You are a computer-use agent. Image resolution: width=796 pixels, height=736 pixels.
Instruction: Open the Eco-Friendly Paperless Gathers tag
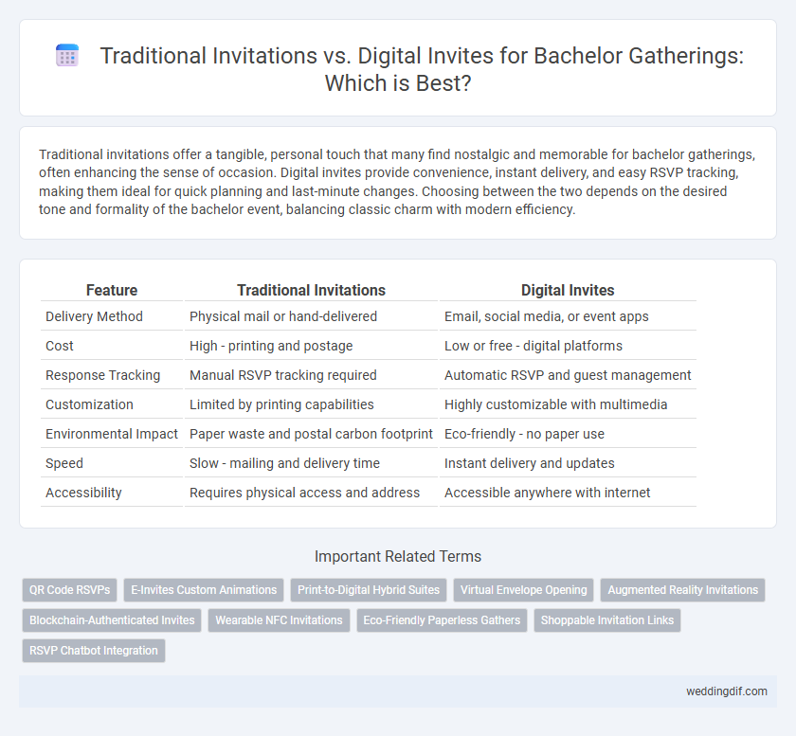point(442,620)
